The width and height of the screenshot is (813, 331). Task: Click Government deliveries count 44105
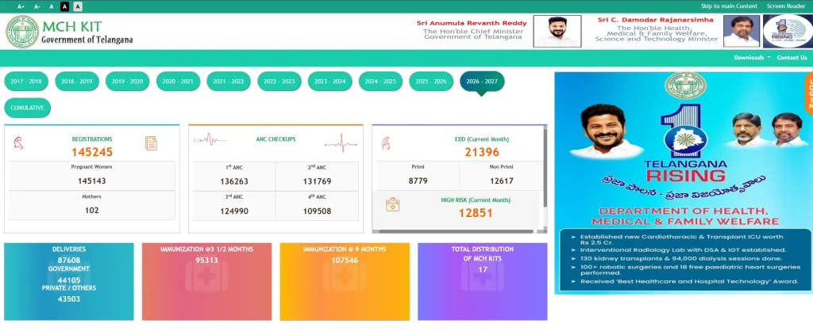point(69,280)
